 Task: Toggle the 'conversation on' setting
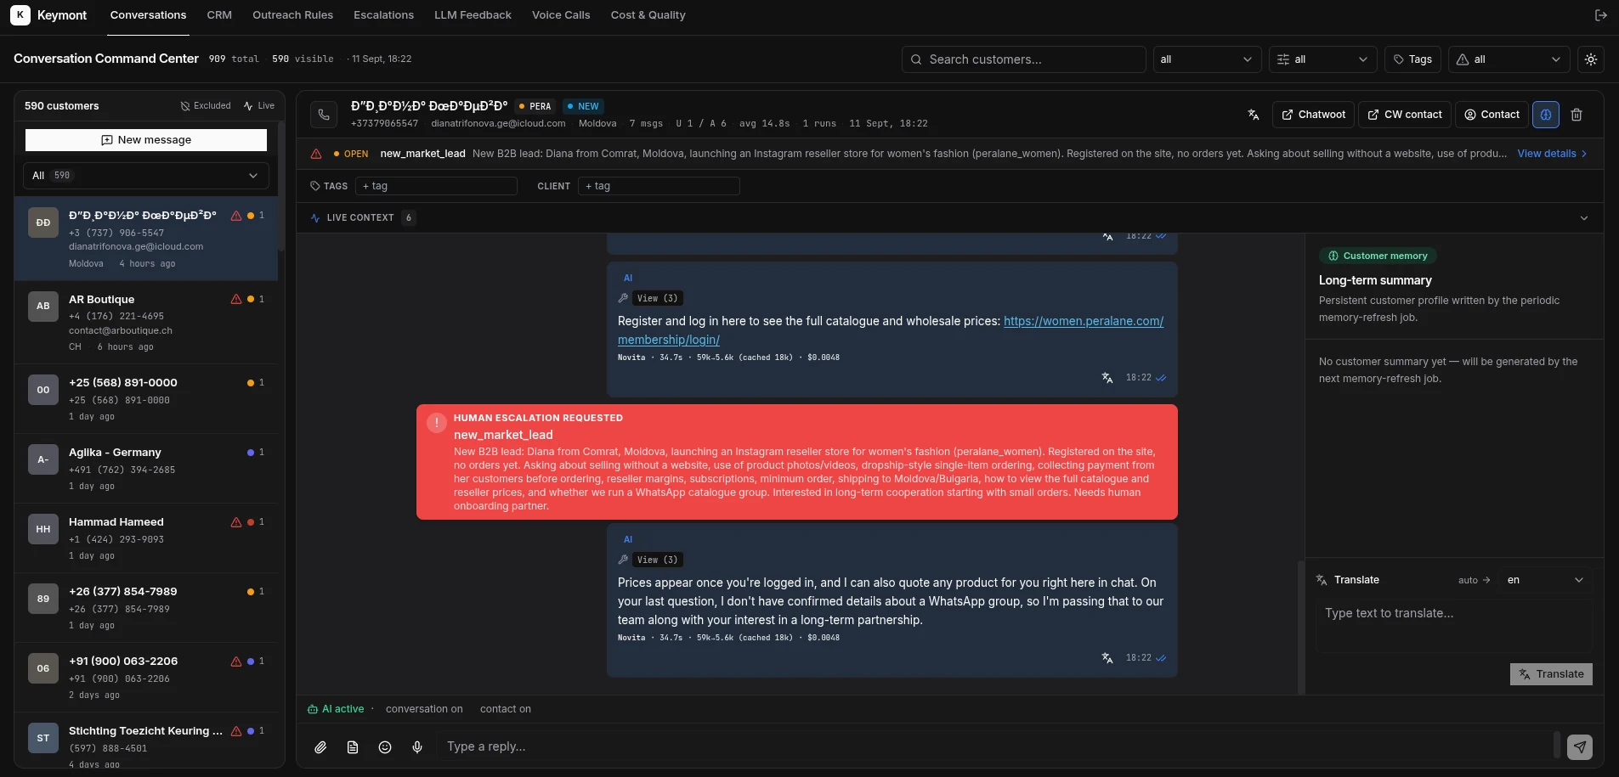(x=424, y=709)
